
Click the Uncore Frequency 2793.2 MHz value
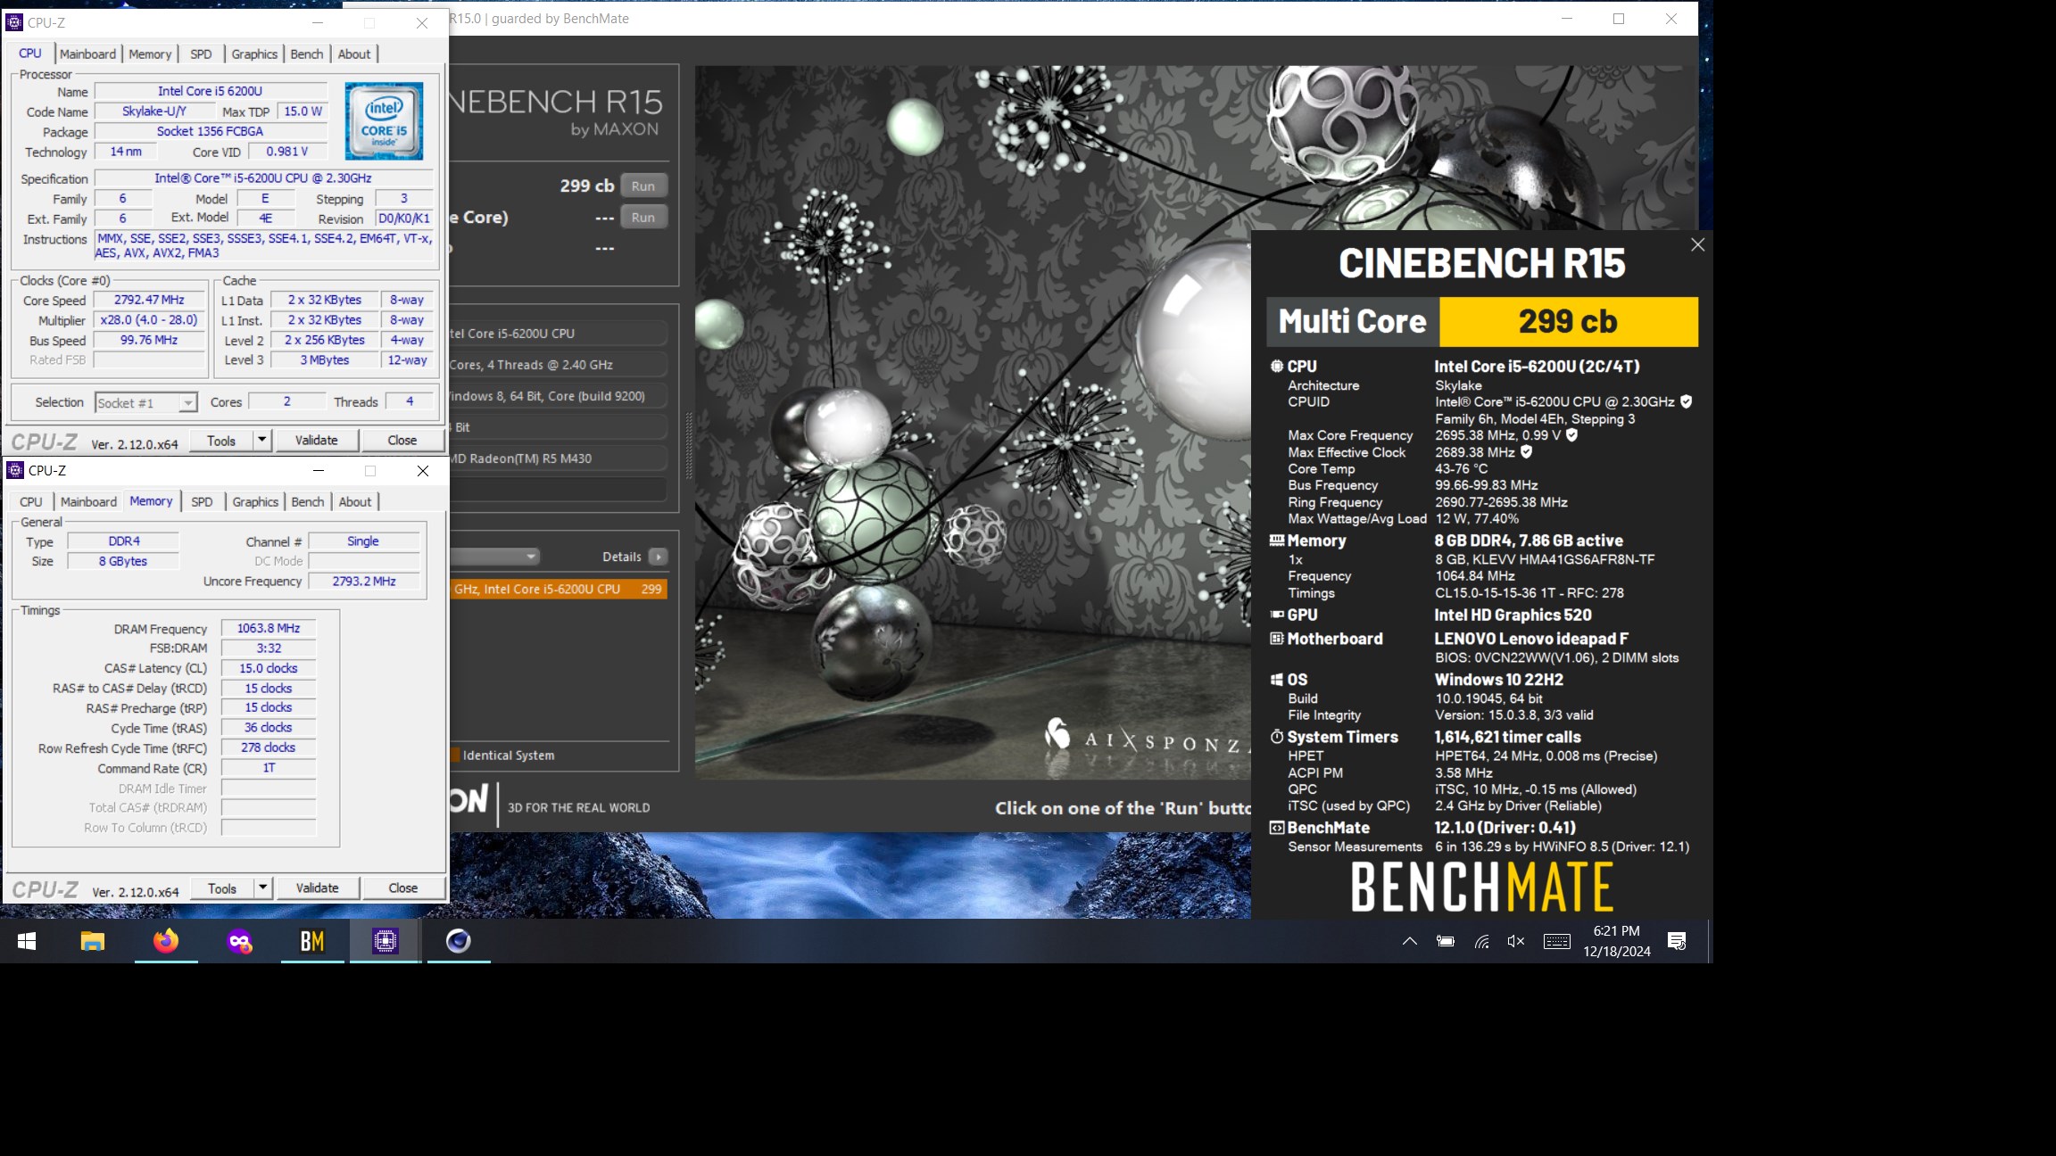tap(364, 581)
